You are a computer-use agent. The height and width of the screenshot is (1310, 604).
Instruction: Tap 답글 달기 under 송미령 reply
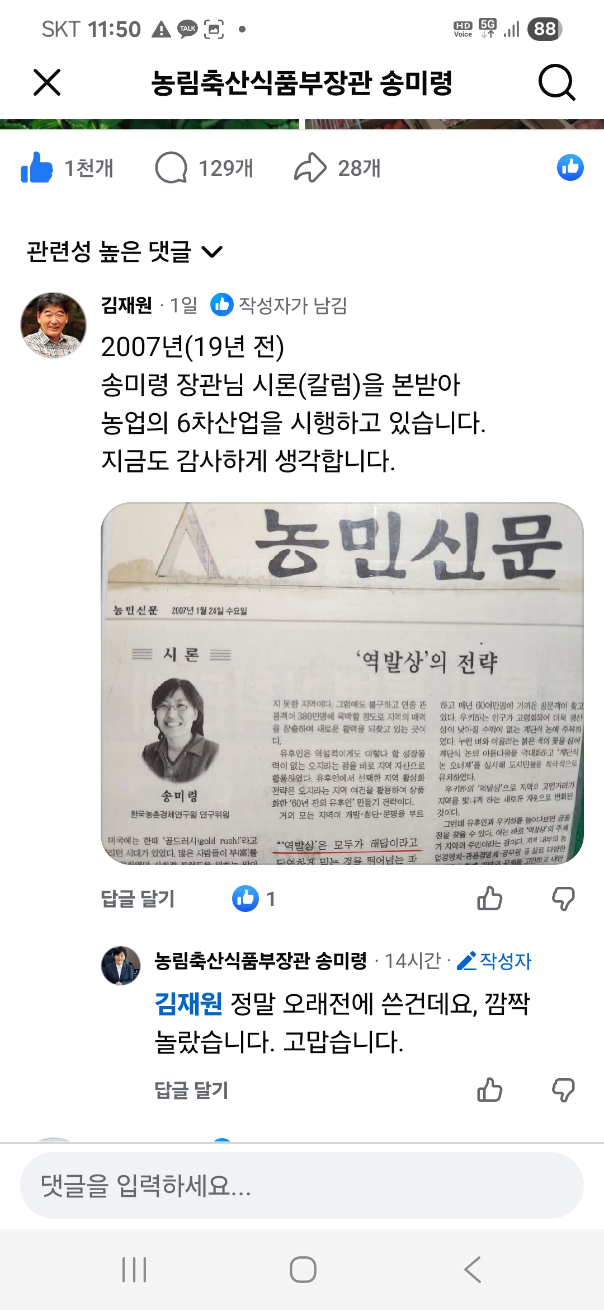pos(191,1090)
